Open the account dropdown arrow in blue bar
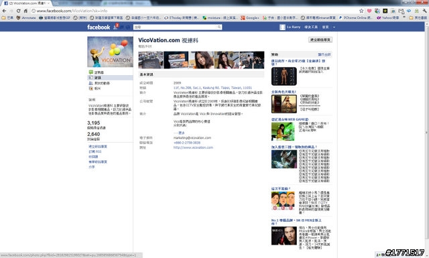The image size is (429, 258). pyautogui.click(x=334, y=27)
